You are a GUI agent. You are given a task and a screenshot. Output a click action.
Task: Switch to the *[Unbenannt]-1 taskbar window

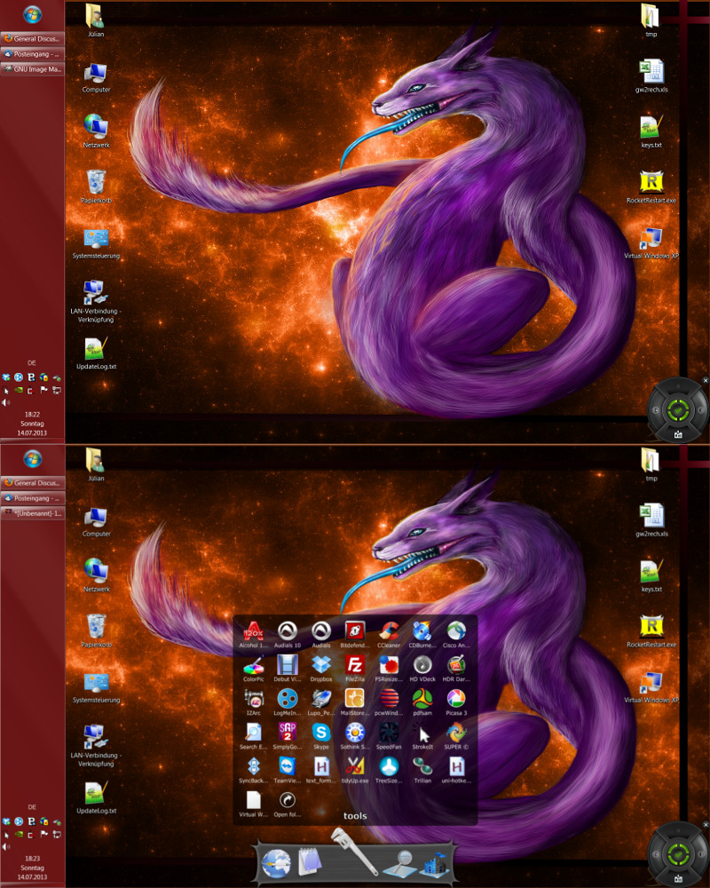pos(33,513)
